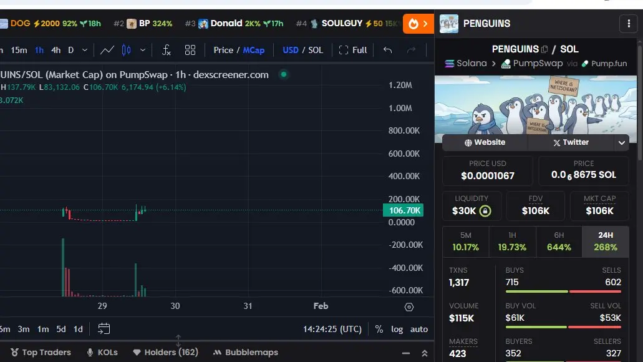Open the Holders (162) tab
The image size is (643, 362).
166,353
